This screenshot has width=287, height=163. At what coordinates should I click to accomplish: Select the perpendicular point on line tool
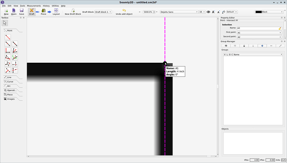[8, 70]
